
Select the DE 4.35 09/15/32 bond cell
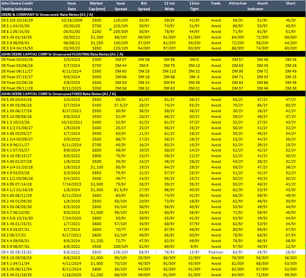17,252
